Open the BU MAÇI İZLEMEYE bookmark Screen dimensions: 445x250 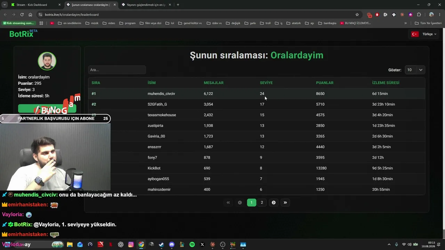[x=355, y=23]
